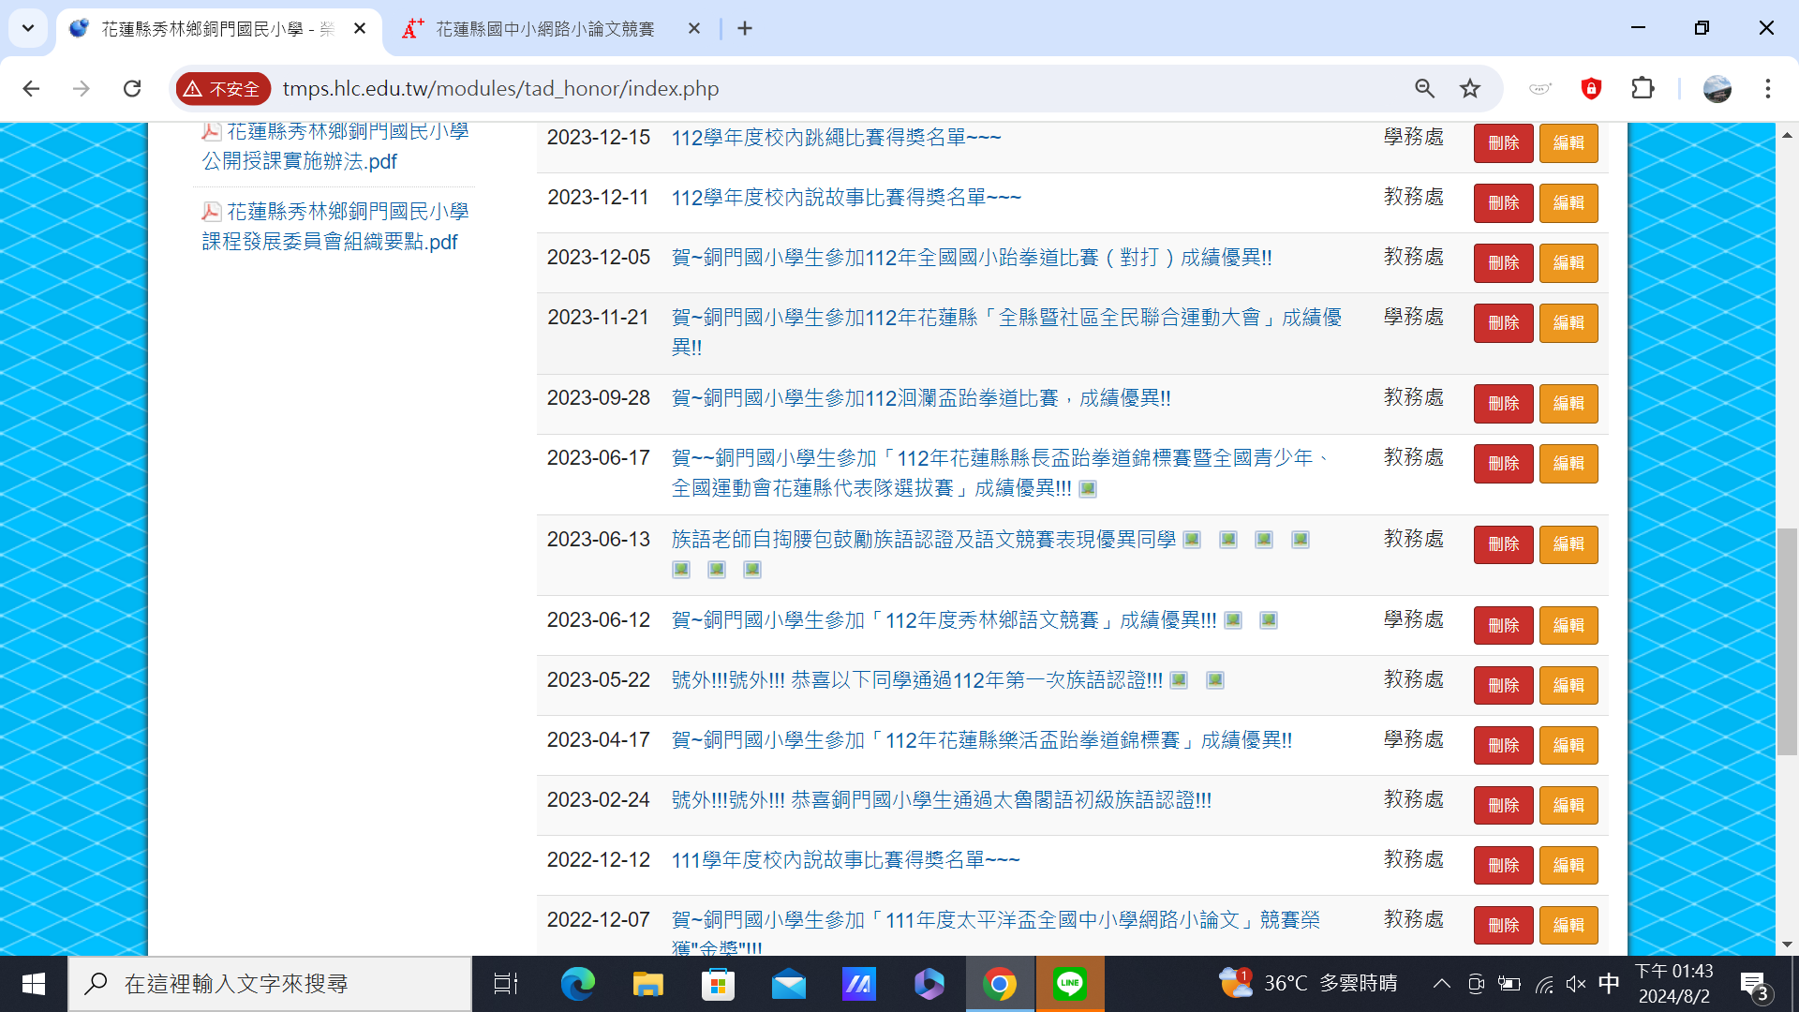Open the image attachment icon beside 2023-06-17 entry
This screenshot has width=1799, height=1012.
(1088, 488)
